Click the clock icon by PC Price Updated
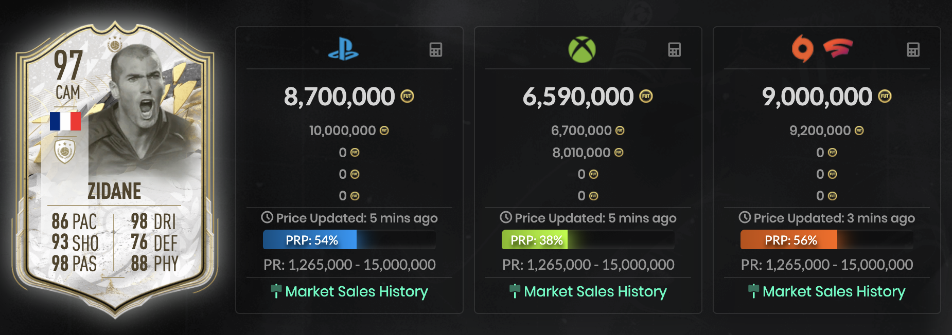This screenshot has height=335, width=952. (x=745, y=217)
